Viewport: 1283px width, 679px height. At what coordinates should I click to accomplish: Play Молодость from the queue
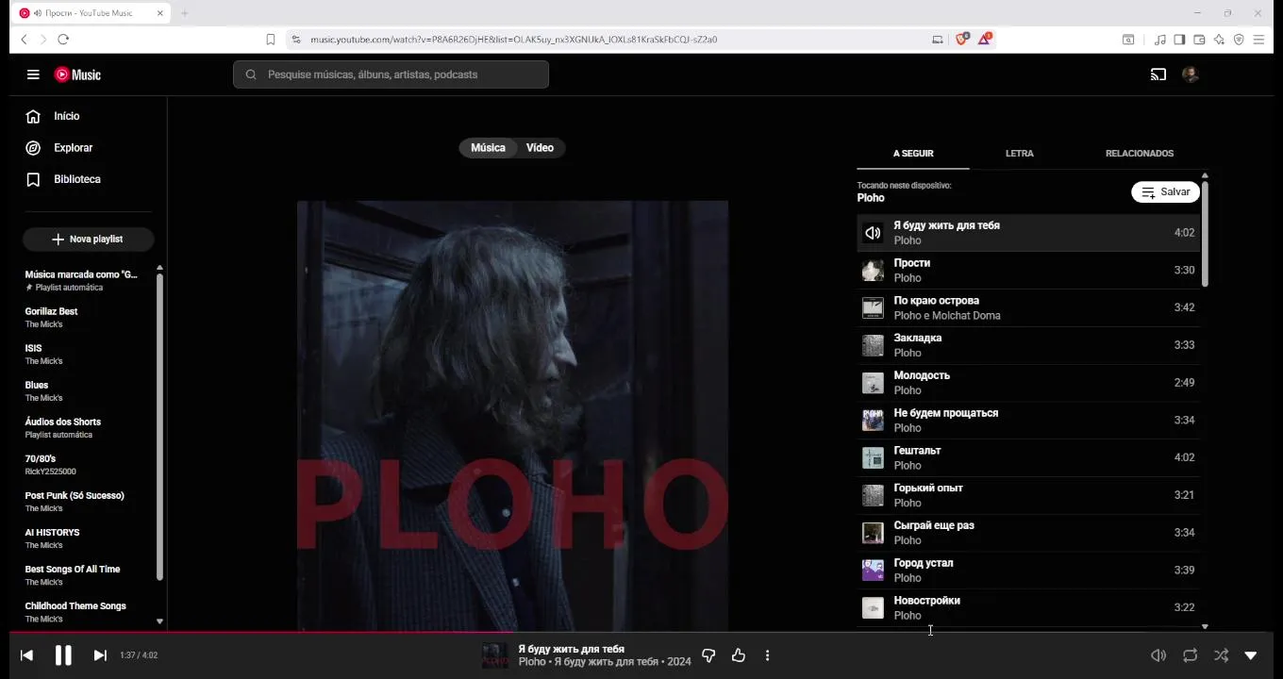(x=1028, y=383)
